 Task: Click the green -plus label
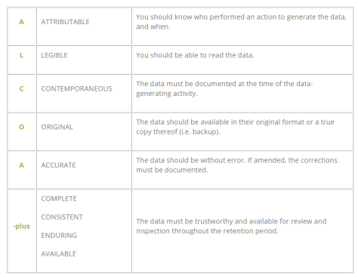click(22, 226)
